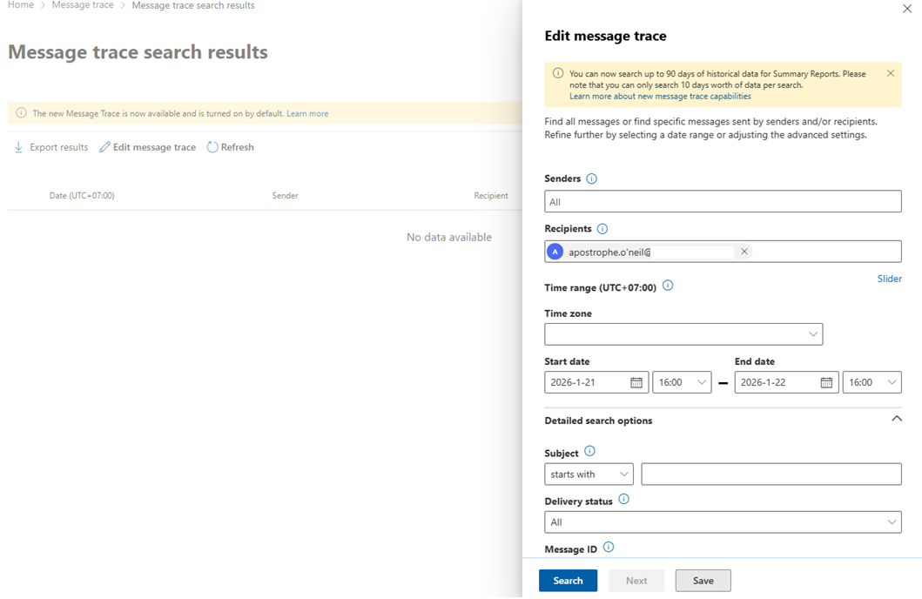The image size is (922, 599).
Task: Click Learn more in Message Trace banner
Action: [307, 113]
